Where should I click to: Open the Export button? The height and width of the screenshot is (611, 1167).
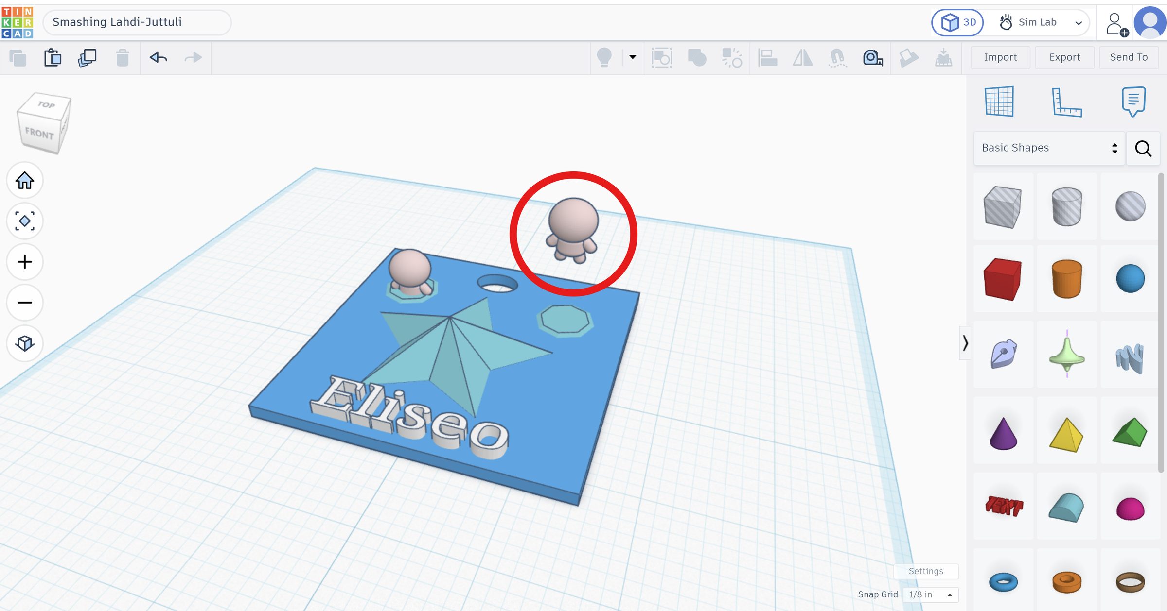click(1064, 57)
